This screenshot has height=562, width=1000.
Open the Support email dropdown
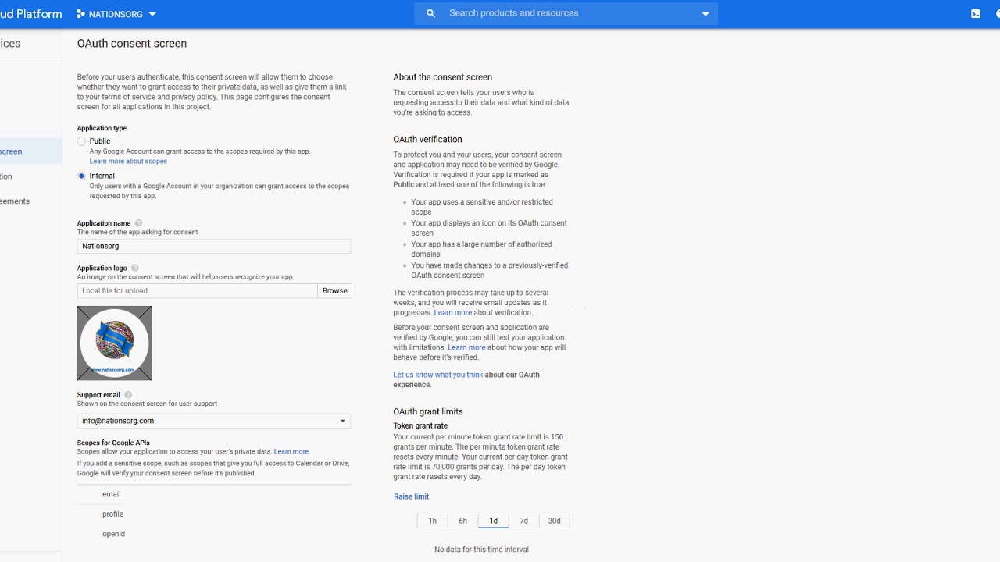coord(213,421)
